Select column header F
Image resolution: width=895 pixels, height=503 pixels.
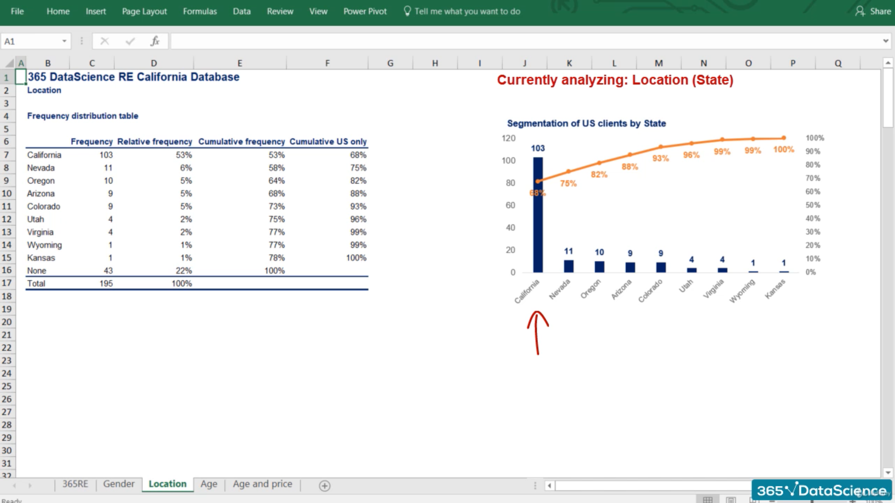(327, 63)
